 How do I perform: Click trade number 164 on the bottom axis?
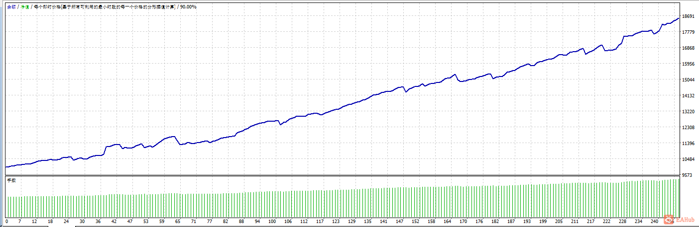[x=448, y=222]
